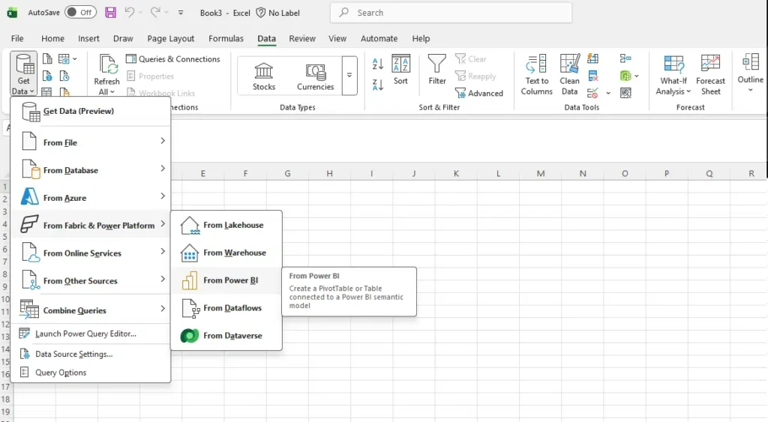768x422 pixels.
Task: Click From Text/CSV icon
Action: tap(47, 59)
